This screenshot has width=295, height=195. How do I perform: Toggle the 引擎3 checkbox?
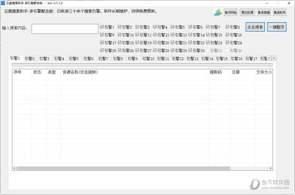tap(137, 27)
